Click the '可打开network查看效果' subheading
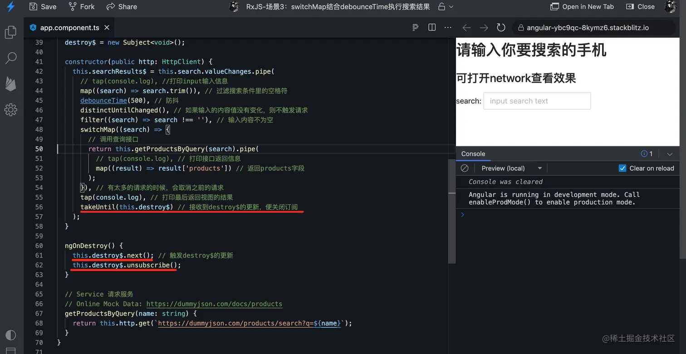Image resolution: width=686 pixels, height=354 pixels. [516, 78]
